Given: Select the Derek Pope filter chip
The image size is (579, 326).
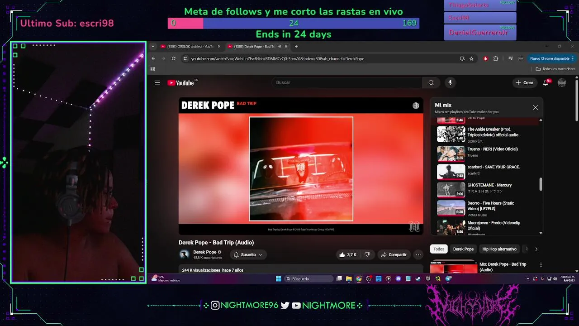Looking at the screenshot, I should pos(463,249).
